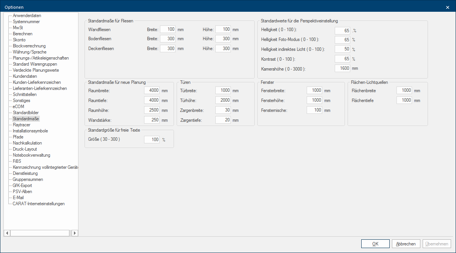Open the Raytracer settings in the tree
The width and height of the screenshot is (456, 253).
coord(22,125)
